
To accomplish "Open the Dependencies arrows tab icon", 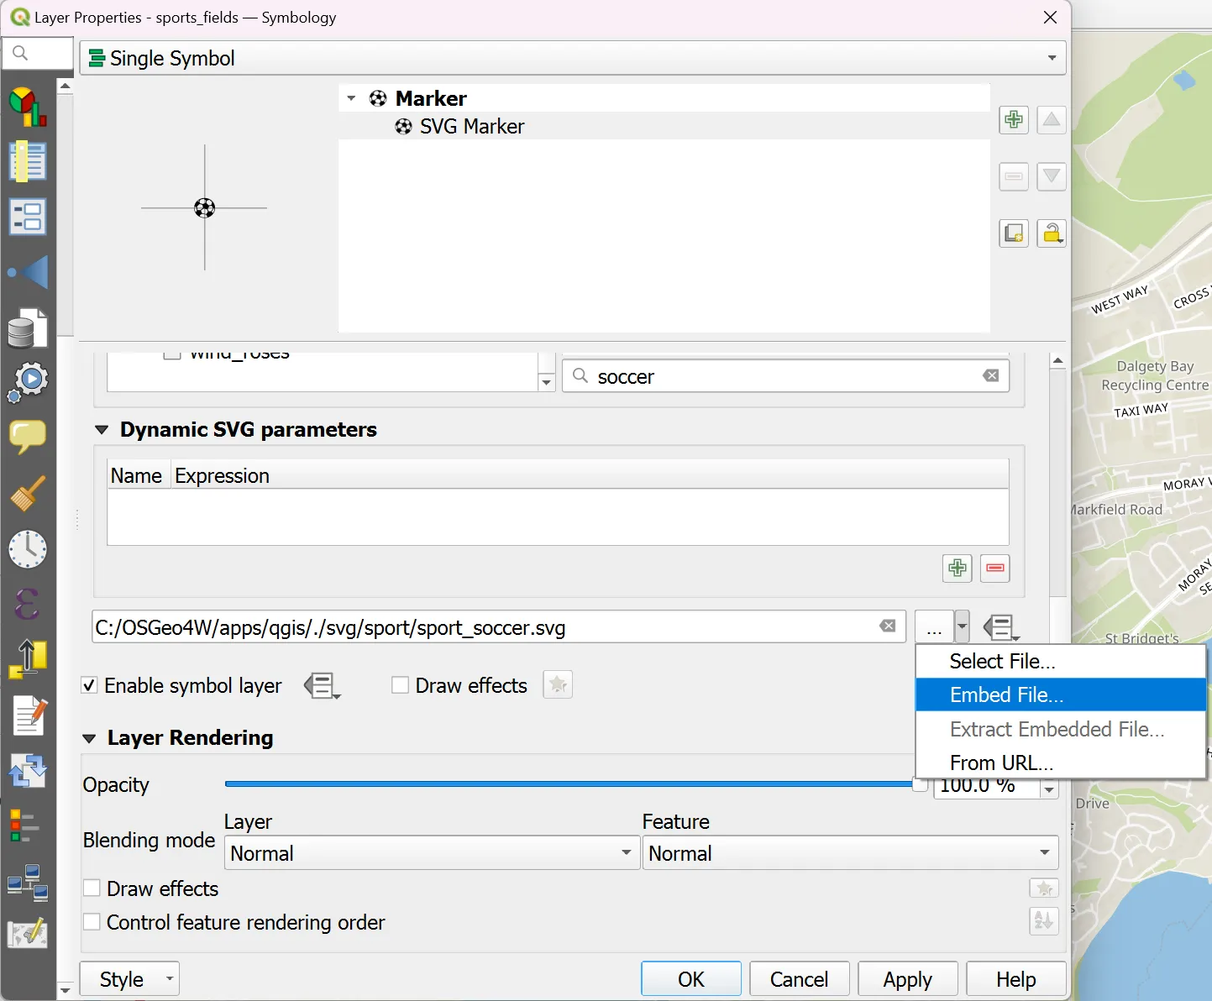I will [28, 770].
